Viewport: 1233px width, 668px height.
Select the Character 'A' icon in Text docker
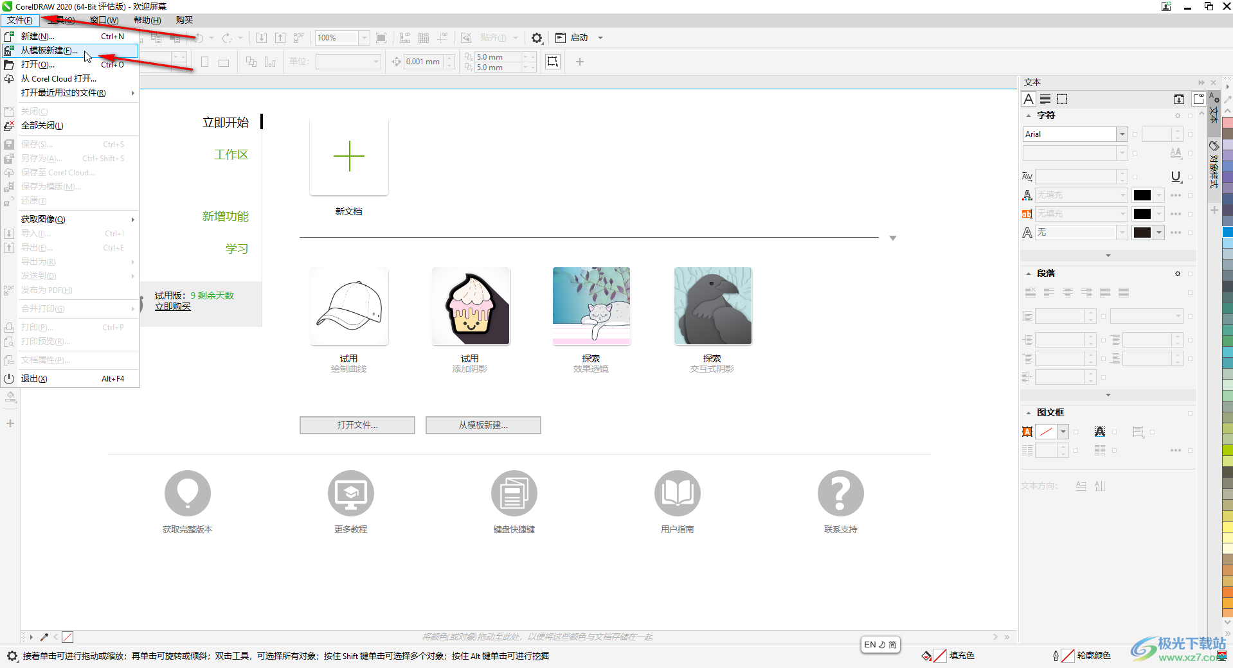coord(1029,99)
